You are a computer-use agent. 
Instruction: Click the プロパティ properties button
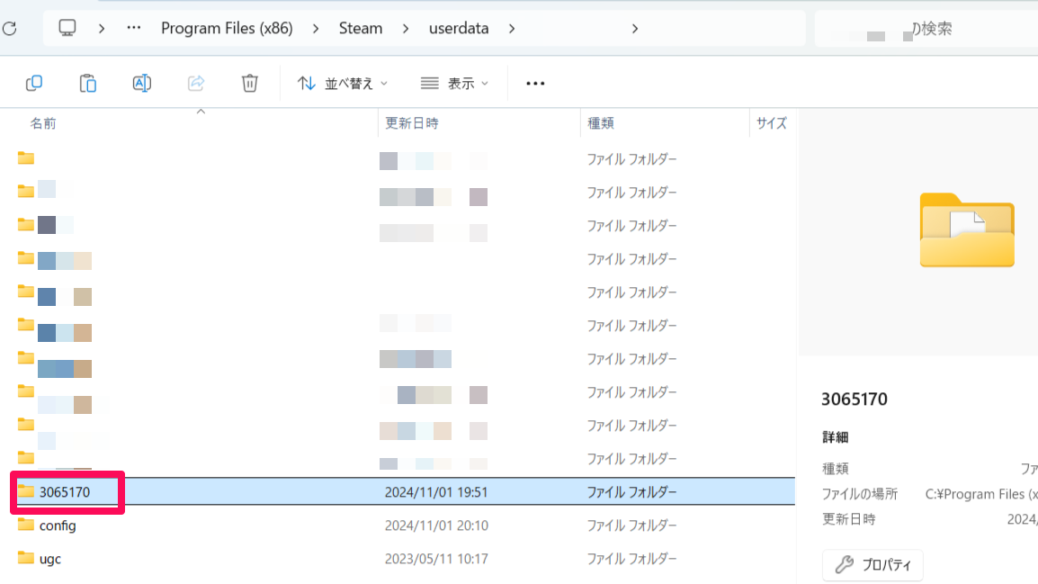(x=872, y=565)
